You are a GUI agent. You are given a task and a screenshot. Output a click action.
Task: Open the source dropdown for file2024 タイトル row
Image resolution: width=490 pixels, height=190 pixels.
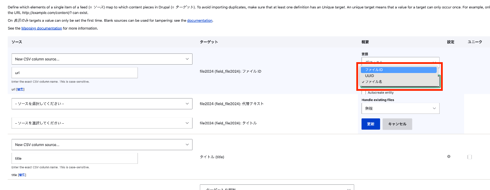102,123
